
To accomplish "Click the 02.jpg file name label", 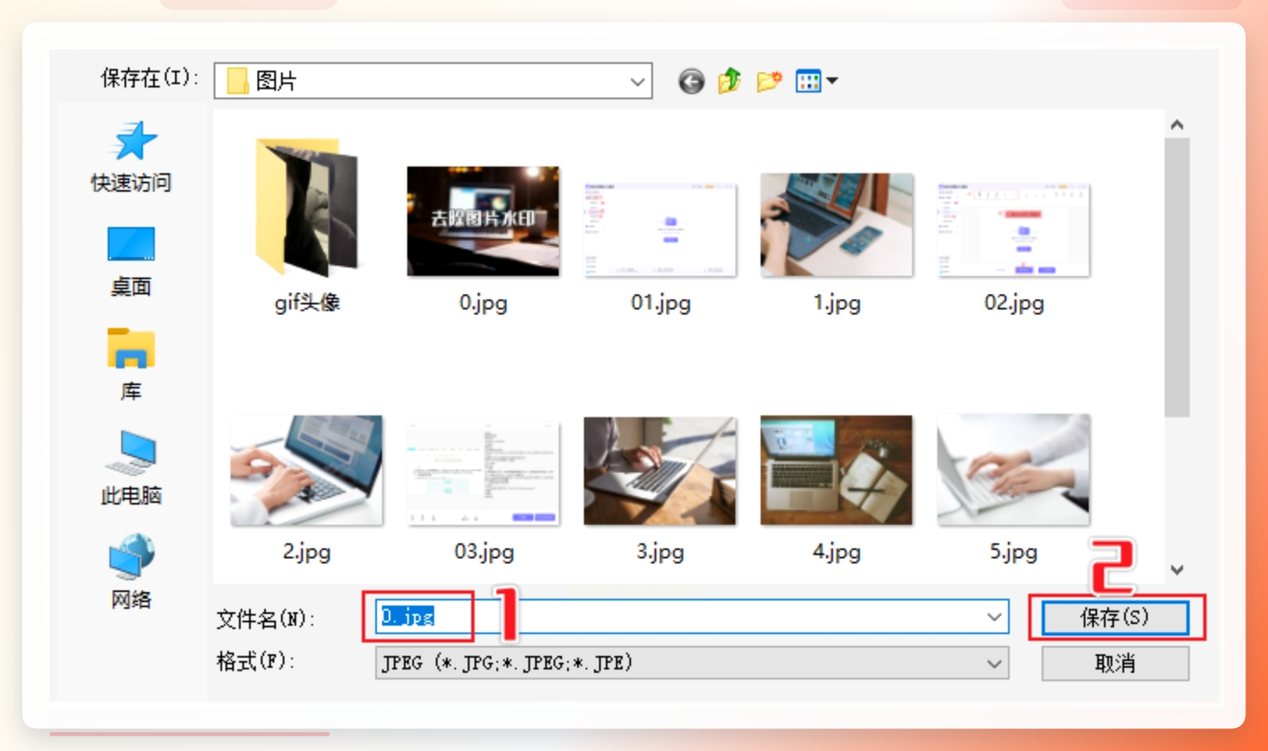I will (x=1014, y=303).
